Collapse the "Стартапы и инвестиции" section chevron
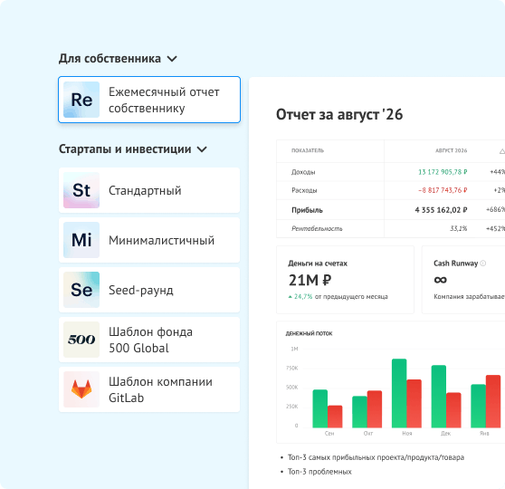505x489 pixels. 202,149
